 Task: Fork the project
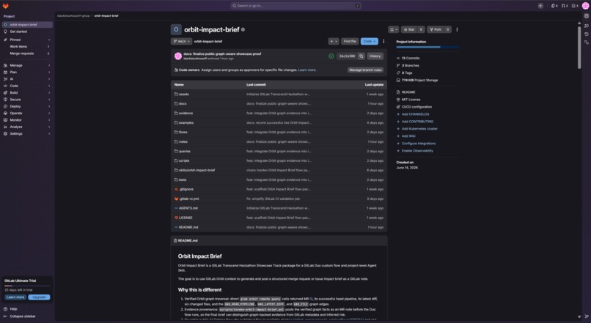pyautogui.click(x=435, y=29)
